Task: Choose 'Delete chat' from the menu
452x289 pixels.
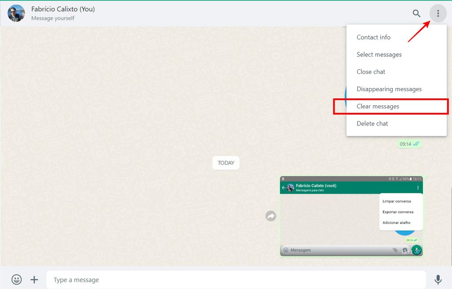Action: [x=372, y=123]
